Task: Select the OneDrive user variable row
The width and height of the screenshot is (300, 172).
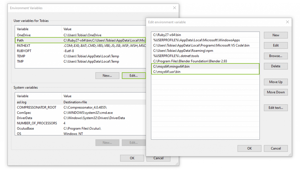Action: point(80,35)
